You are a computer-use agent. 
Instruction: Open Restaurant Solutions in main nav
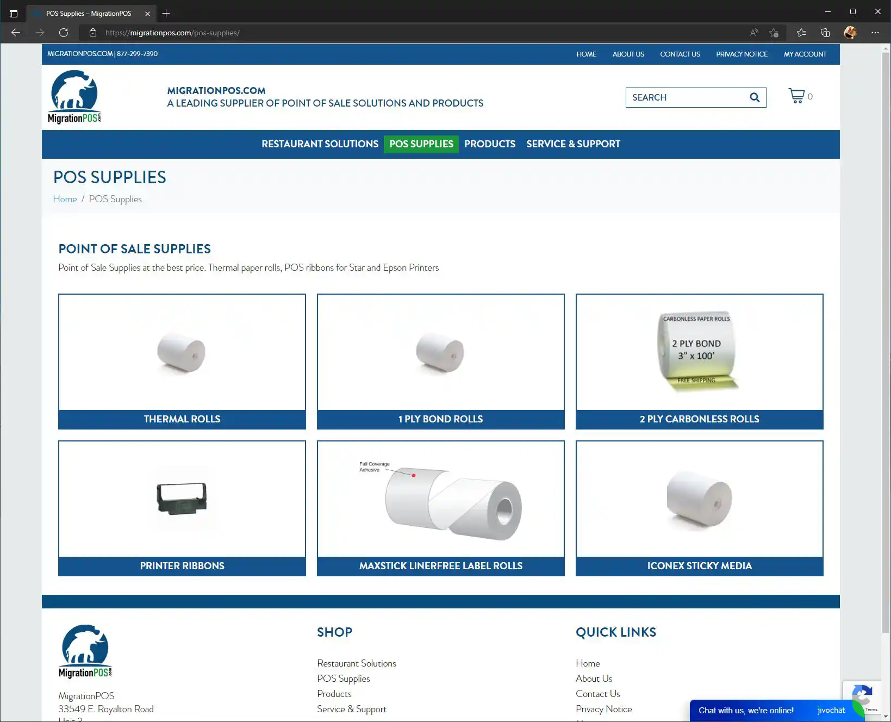pos(320,144)
